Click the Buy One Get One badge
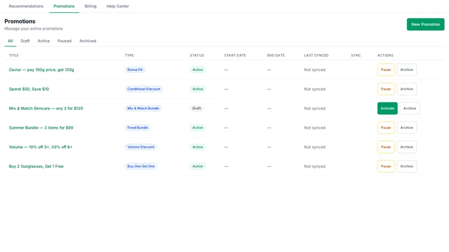Screen dimensions: 449x252 click(141, 166)
